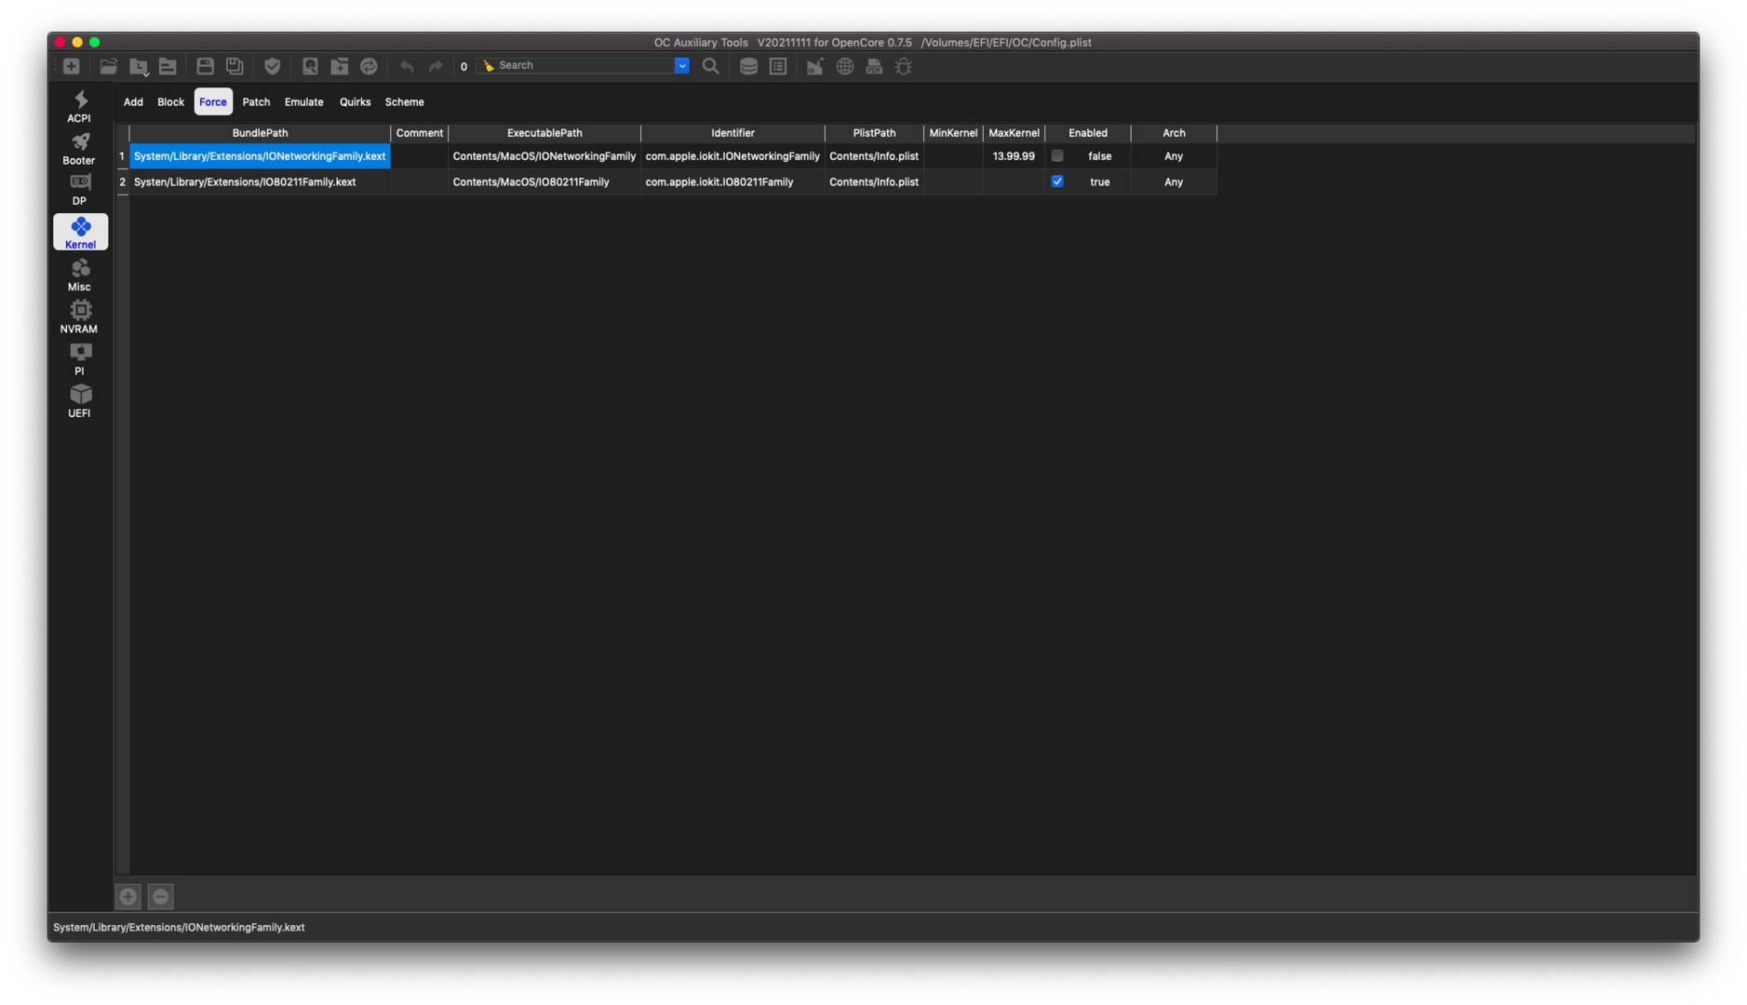Open the recent files dropdown folder icon
Image resolution: width=1747 pixels, height=1005 pixels.
coord(139,66)
